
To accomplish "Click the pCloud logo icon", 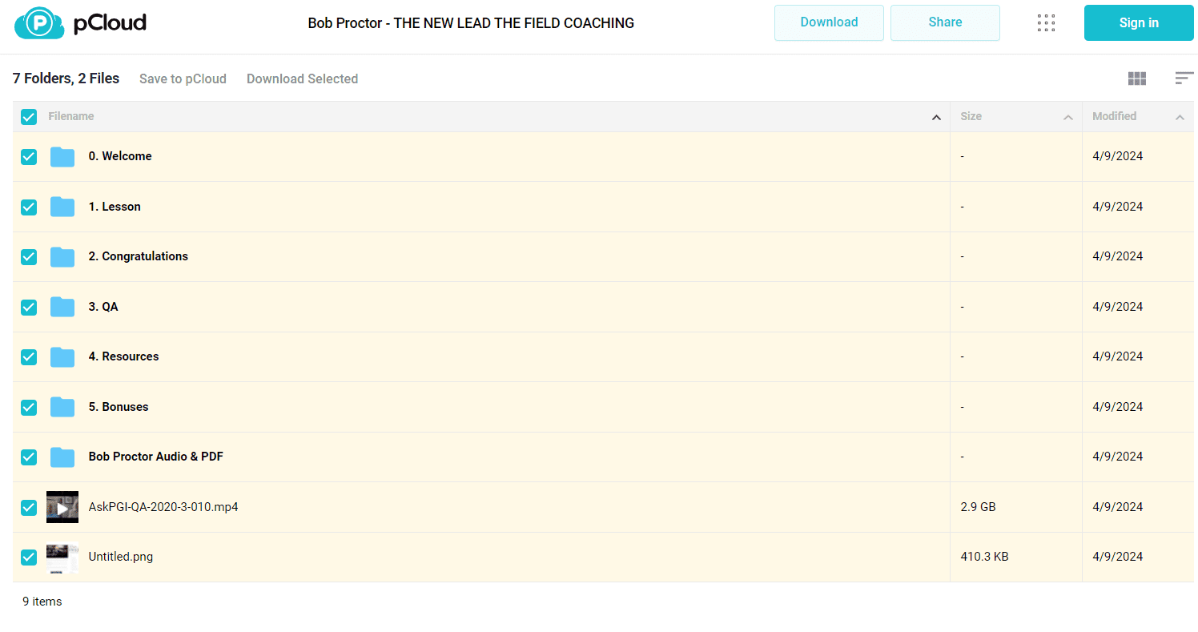I will [x=39, y=23].
